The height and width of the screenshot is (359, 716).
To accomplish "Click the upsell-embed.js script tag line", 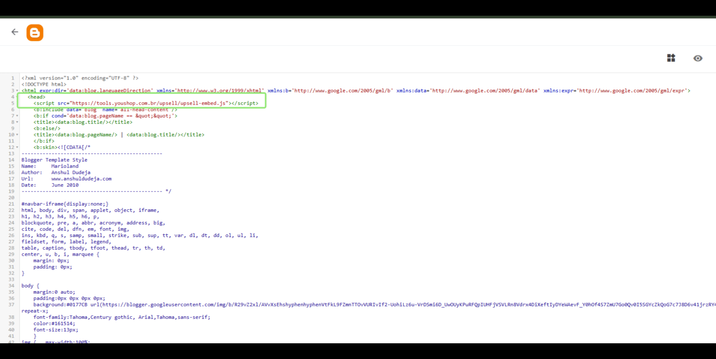I will click(146, 103).
